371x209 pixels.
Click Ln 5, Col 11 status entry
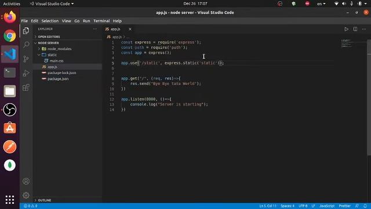268,206
